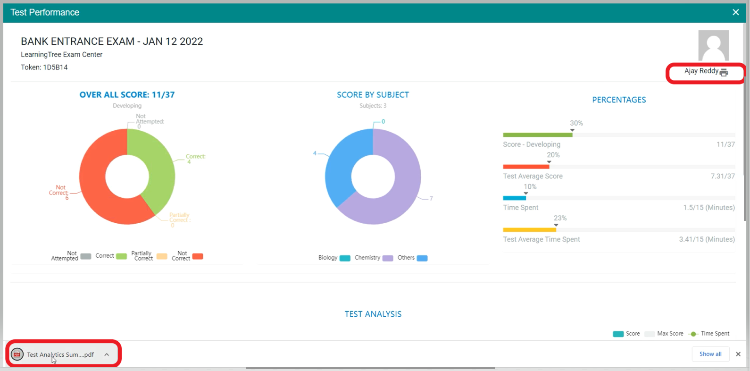Click the PDF file icon in downloads bar
750x371 pixels.
[x=17, y=354]
